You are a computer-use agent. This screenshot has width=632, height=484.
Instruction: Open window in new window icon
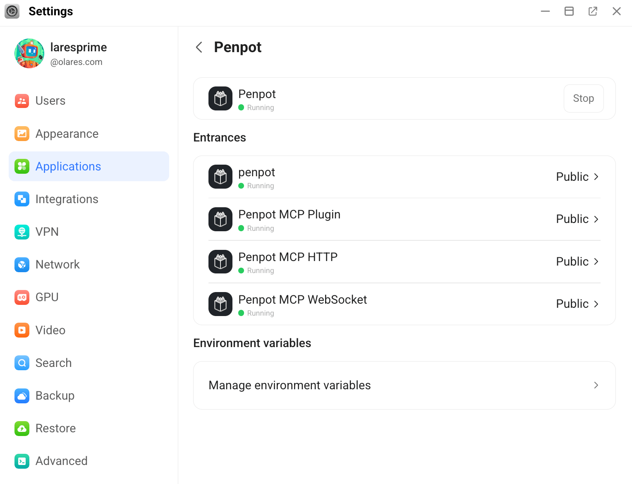(x=593, y=11)
